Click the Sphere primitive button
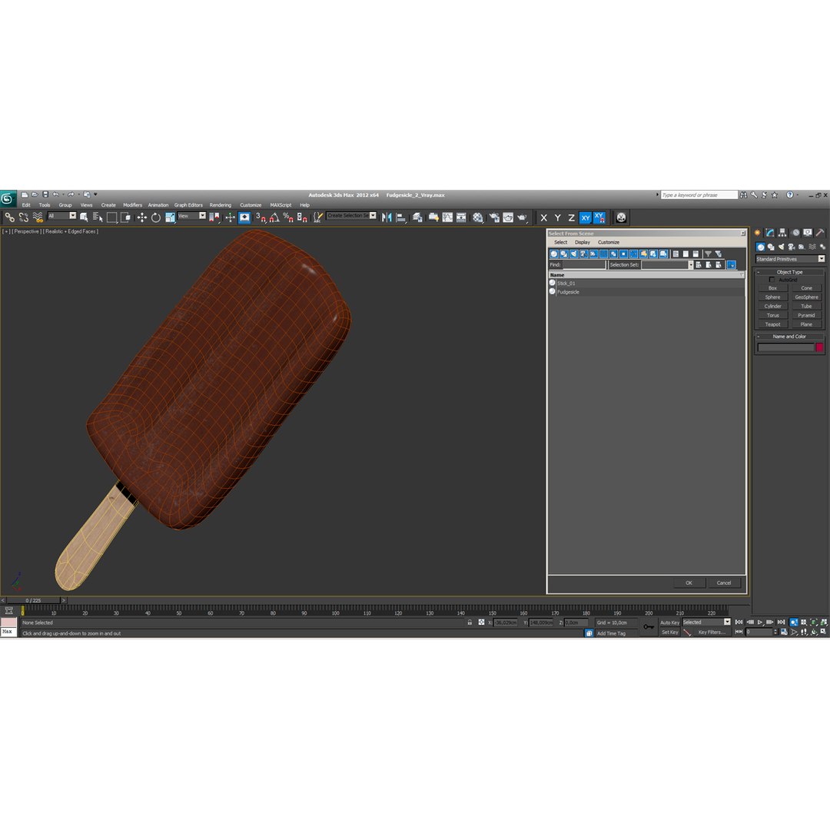The width and height of the screenshot is (830, 830). pyautogui.click(x=772, y=297)
